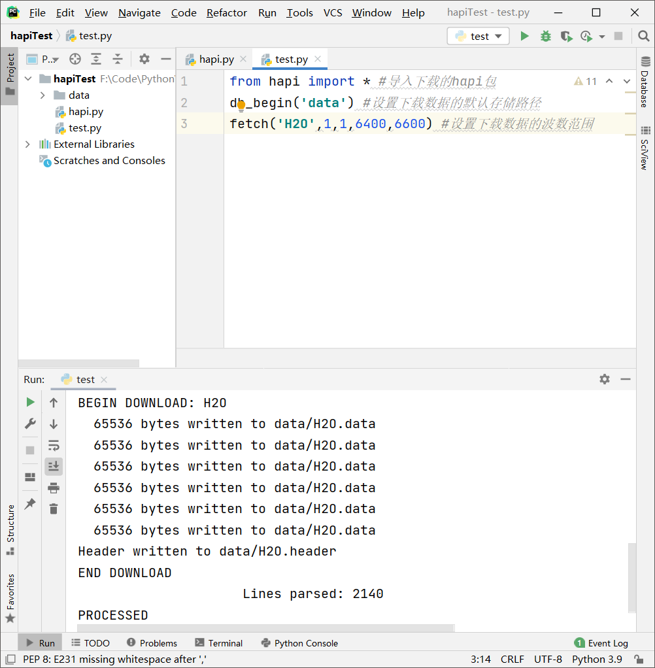This screenshot has width=655, height=668.
Task: Start debugging with the bug icon
Action: click(545, 36)
